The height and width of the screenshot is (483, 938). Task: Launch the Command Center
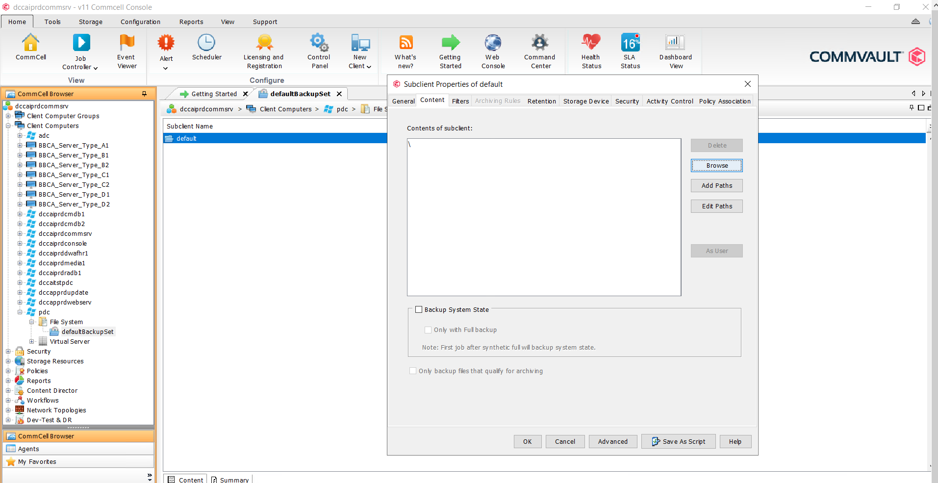[x=540, y=51]
